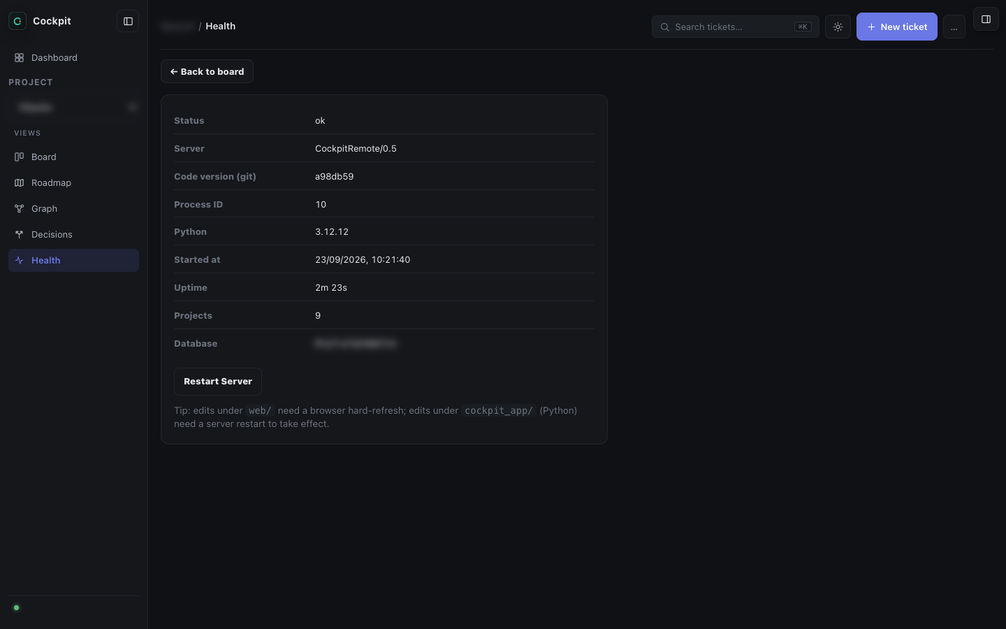Click the web/ code snippet
The image size is (1006, 629).
260,410
